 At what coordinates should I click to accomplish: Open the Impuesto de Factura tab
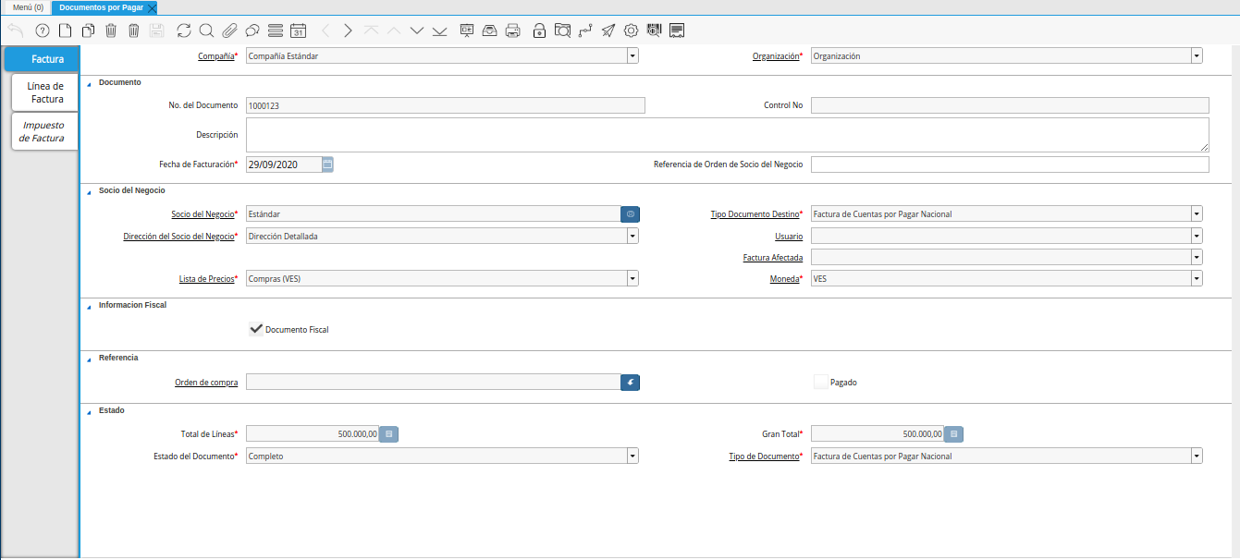coord(43,131)
